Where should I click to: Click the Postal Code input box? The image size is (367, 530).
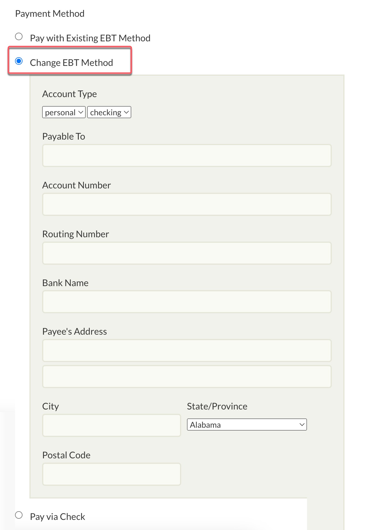112,475
